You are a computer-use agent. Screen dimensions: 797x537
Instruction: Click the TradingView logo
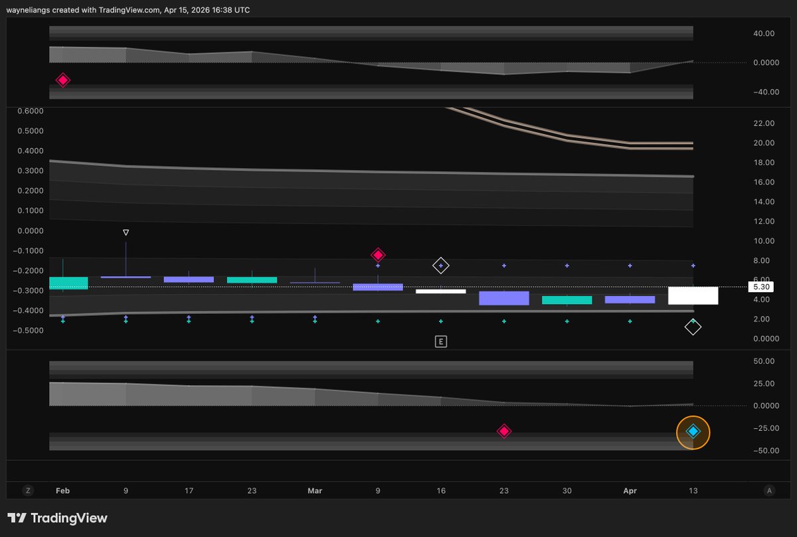(x=57, y=518)
